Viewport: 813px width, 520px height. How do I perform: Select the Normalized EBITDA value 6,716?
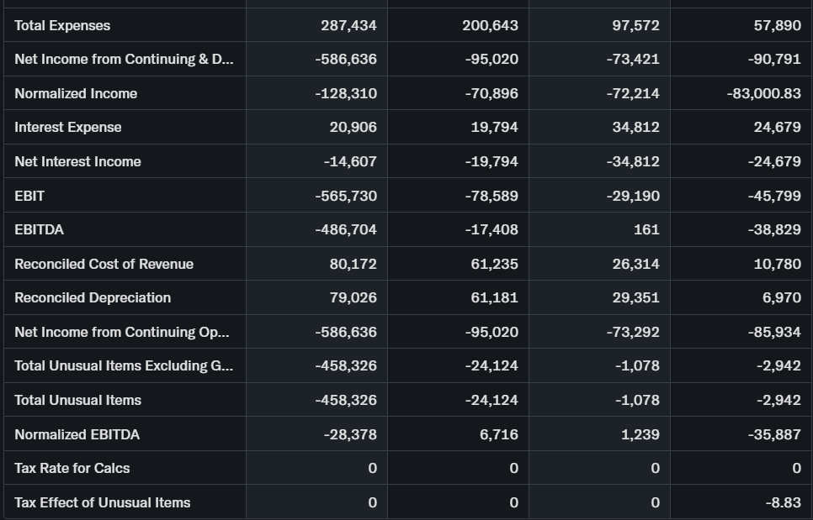point(497,434)
